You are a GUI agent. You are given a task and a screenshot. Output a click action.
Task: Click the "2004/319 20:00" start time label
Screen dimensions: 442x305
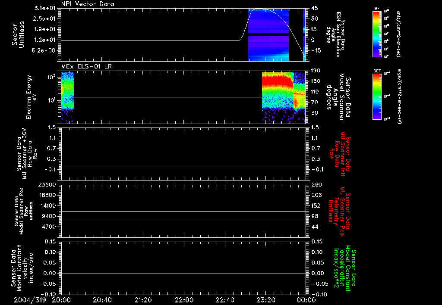coord(42,300)
